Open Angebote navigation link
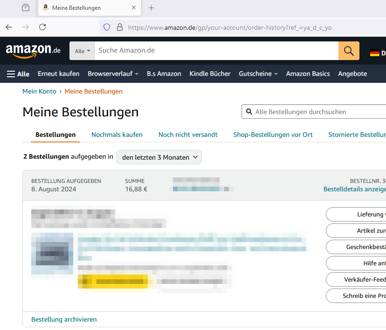 tap(352, 74)
